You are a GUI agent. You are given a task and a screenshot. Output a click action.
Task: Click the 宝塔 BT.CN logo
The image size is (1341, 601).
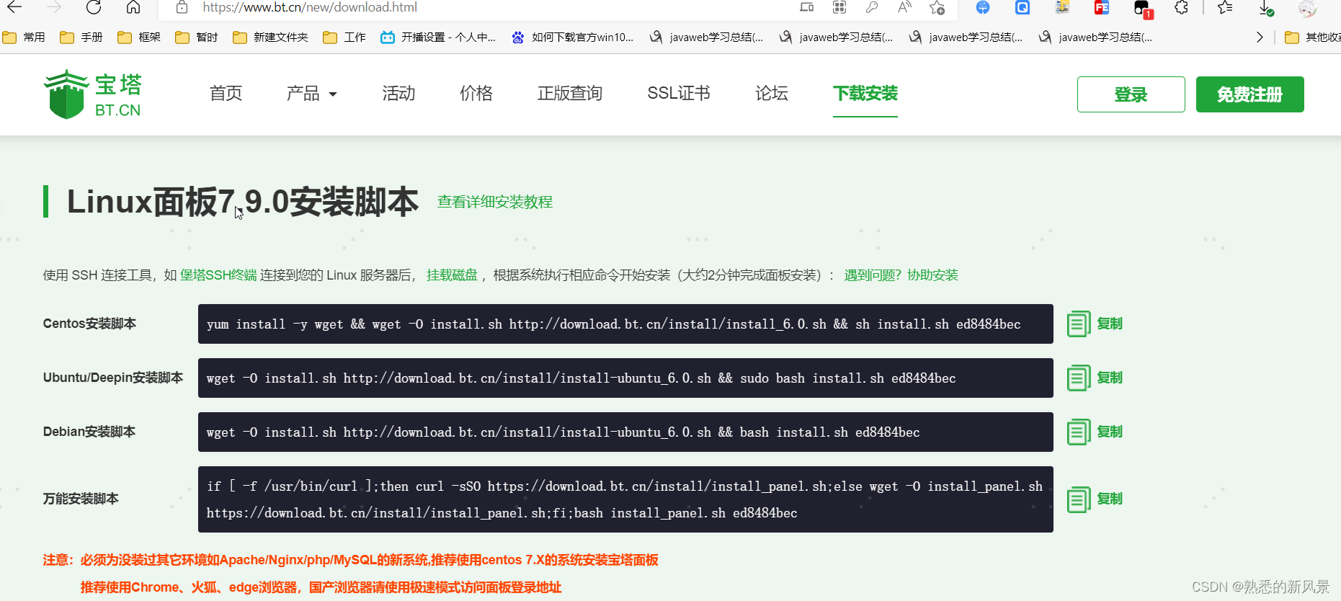pos(92,94)
